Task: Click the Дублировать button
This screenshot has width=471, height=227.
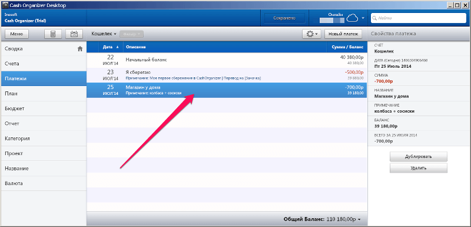Action: pos(419,157)
